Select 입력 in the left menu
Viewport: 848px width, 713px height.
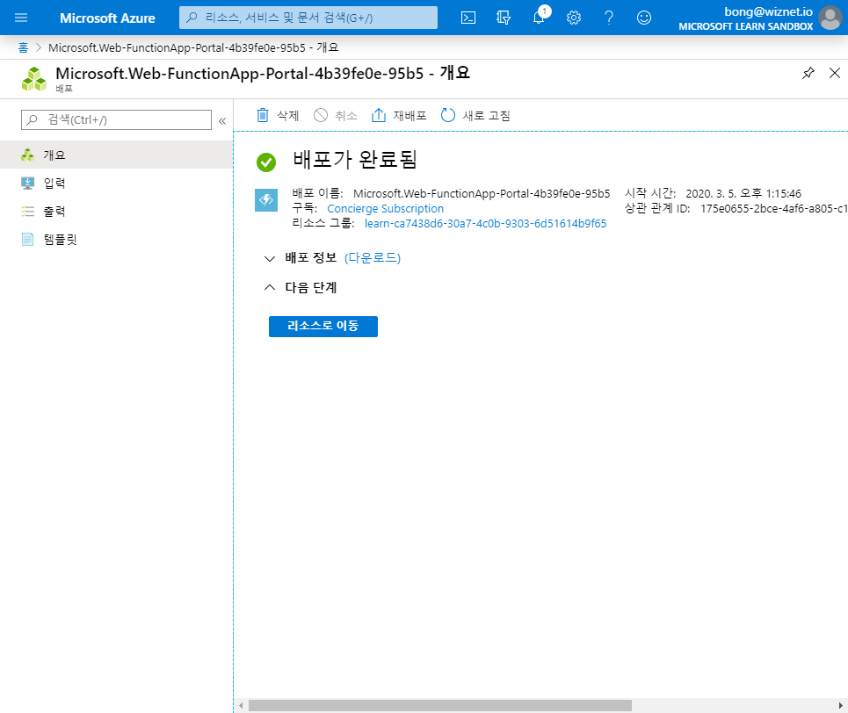116,184
